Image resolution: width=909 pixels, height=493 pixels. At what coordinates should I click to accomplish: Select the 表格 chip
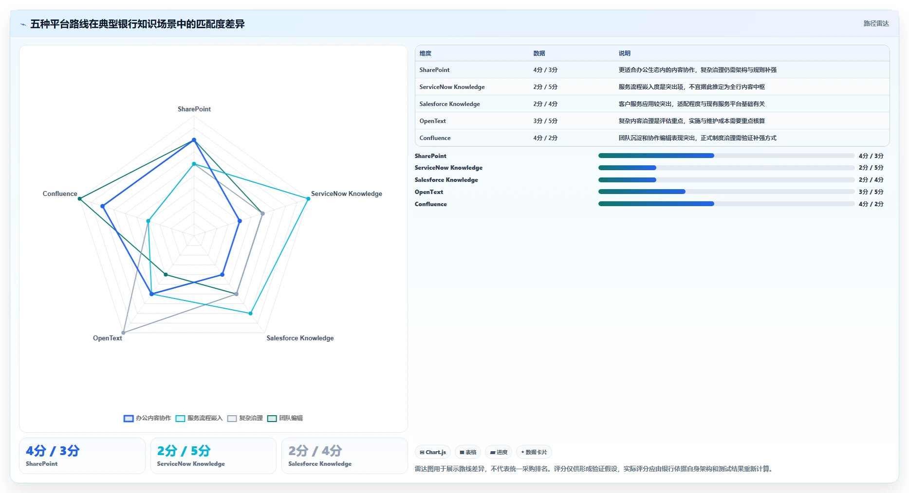pos(468,452)
